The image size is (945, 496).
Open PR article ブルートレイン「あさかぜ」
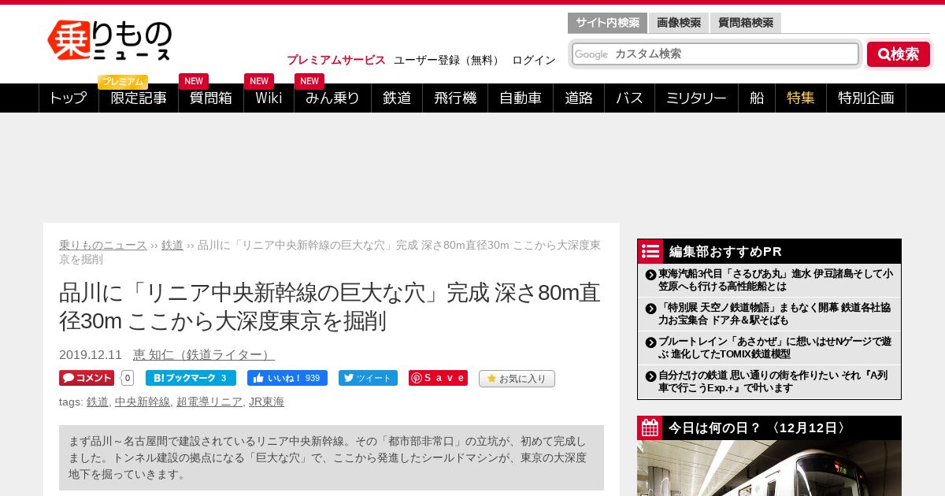click(x=776, y=348)
